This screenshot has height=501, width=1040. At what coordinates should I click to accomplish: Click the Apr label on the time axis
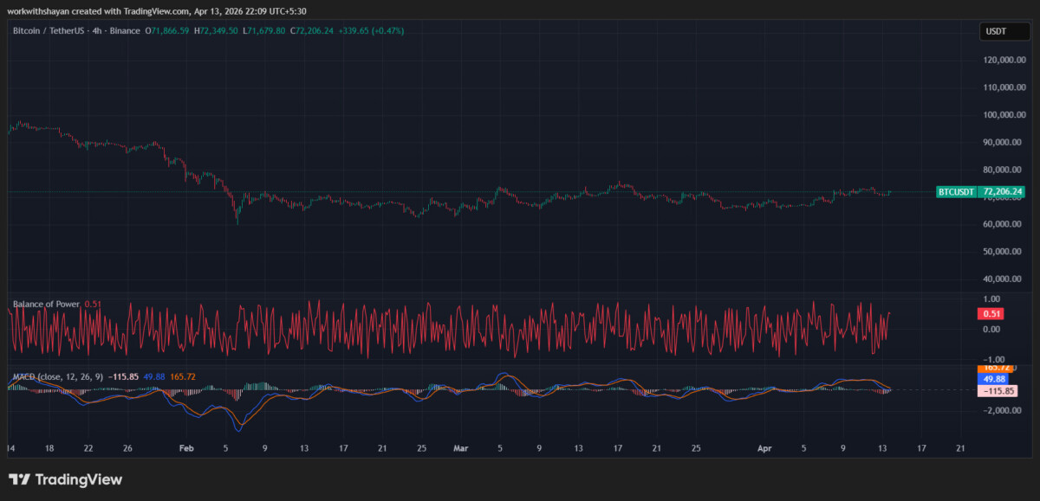tap(764, 448)
